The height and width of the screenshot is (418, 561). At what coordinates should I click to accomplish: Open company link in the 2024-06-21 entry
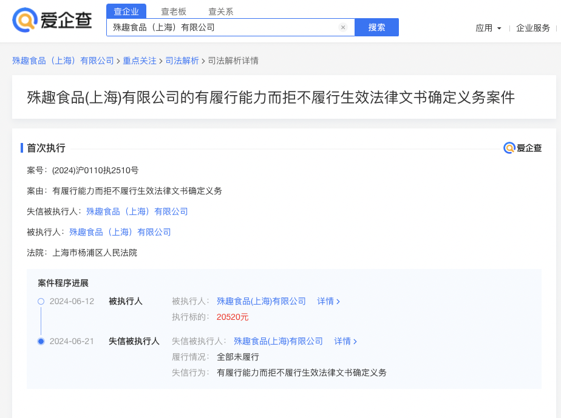(x=278, y=341)
